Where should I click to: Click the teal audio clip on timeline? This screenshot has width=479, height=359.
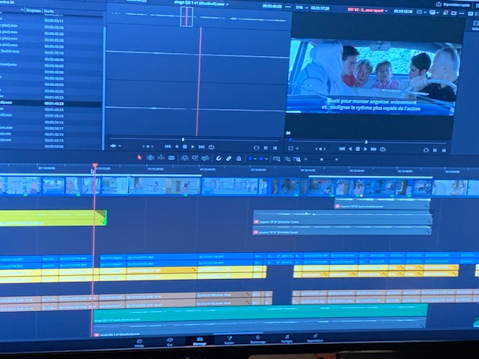[260, 313]
